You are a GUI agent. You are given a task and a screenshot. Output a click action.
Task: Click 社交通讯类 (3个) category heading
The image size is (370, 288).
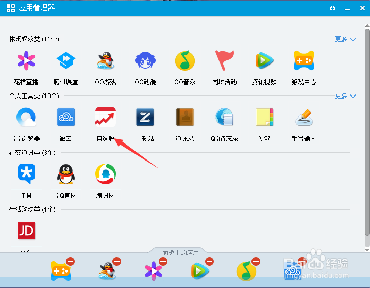coord(32,153)
